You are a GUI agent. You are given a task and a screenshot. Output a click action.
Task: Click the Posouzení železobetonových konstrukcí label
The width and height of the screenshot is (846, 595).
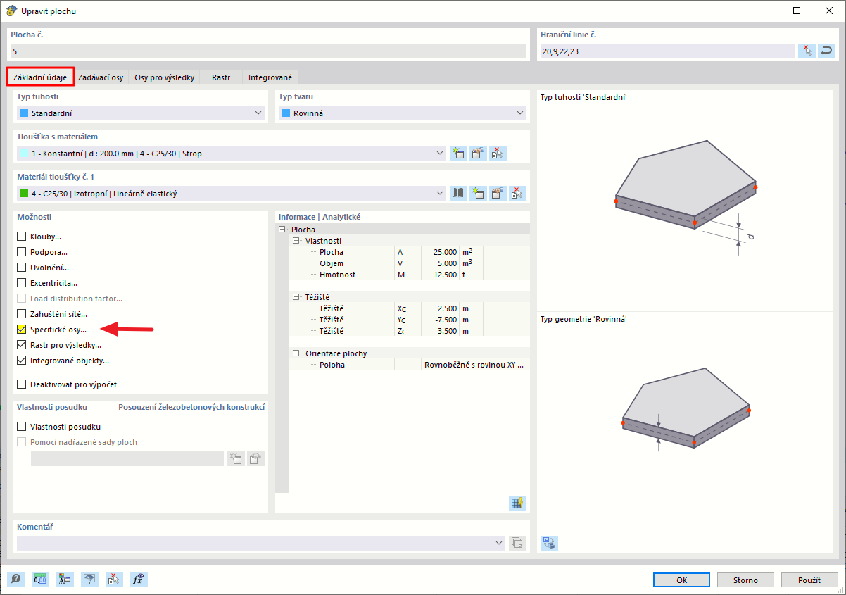pyautogui.click(x=191, y=407)
